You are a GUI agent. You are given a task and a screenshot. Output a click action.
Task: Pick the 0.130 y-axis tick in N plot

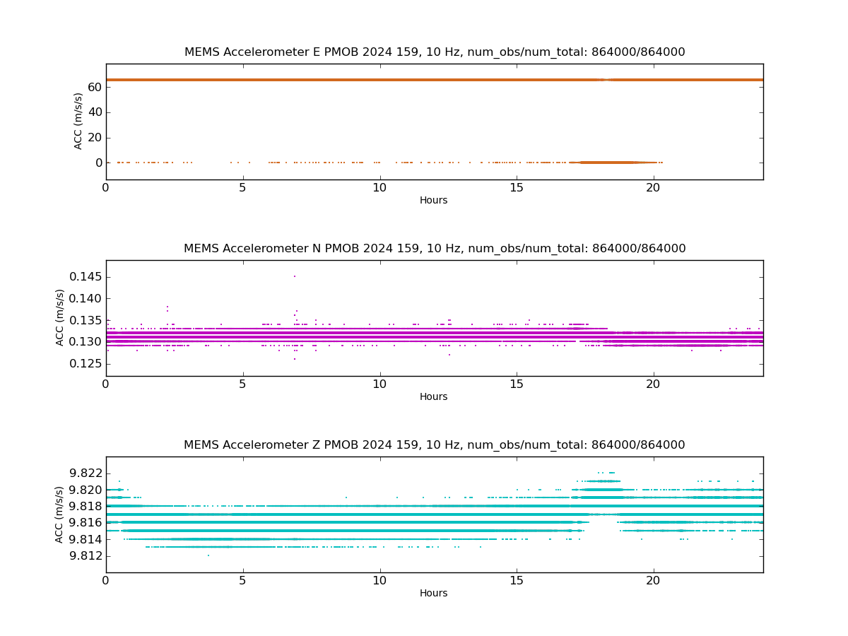(86, 342)
